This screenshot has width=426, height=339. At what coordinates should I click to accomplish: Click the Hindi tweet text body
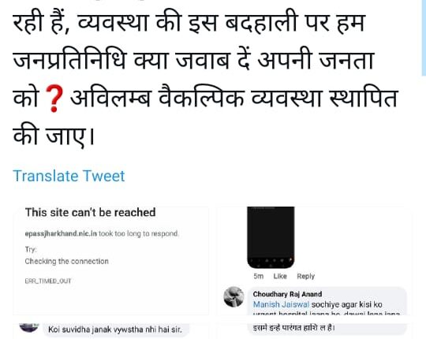(x=205, y=79)
